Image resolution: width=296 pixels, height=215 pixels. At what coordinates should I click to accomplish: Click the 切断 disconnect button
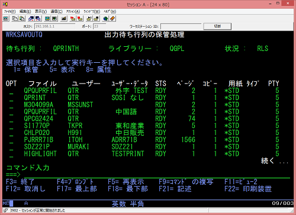pyautogui.click(x=217, y=26)
